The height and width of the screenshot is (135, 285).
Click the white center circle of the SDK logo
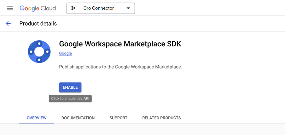[x=39, y=52]
